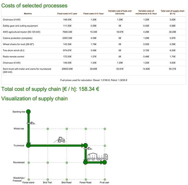Viewport: 188px width, 185px height.
Task: Click the 'Fixed costs in € / year' header
Action: (x=68, y=13)
